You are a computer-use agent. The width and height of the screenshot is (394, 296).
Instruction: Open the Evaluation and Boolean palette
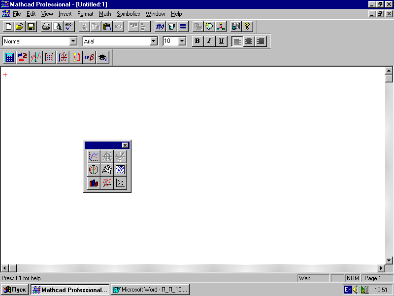[23, 57]
